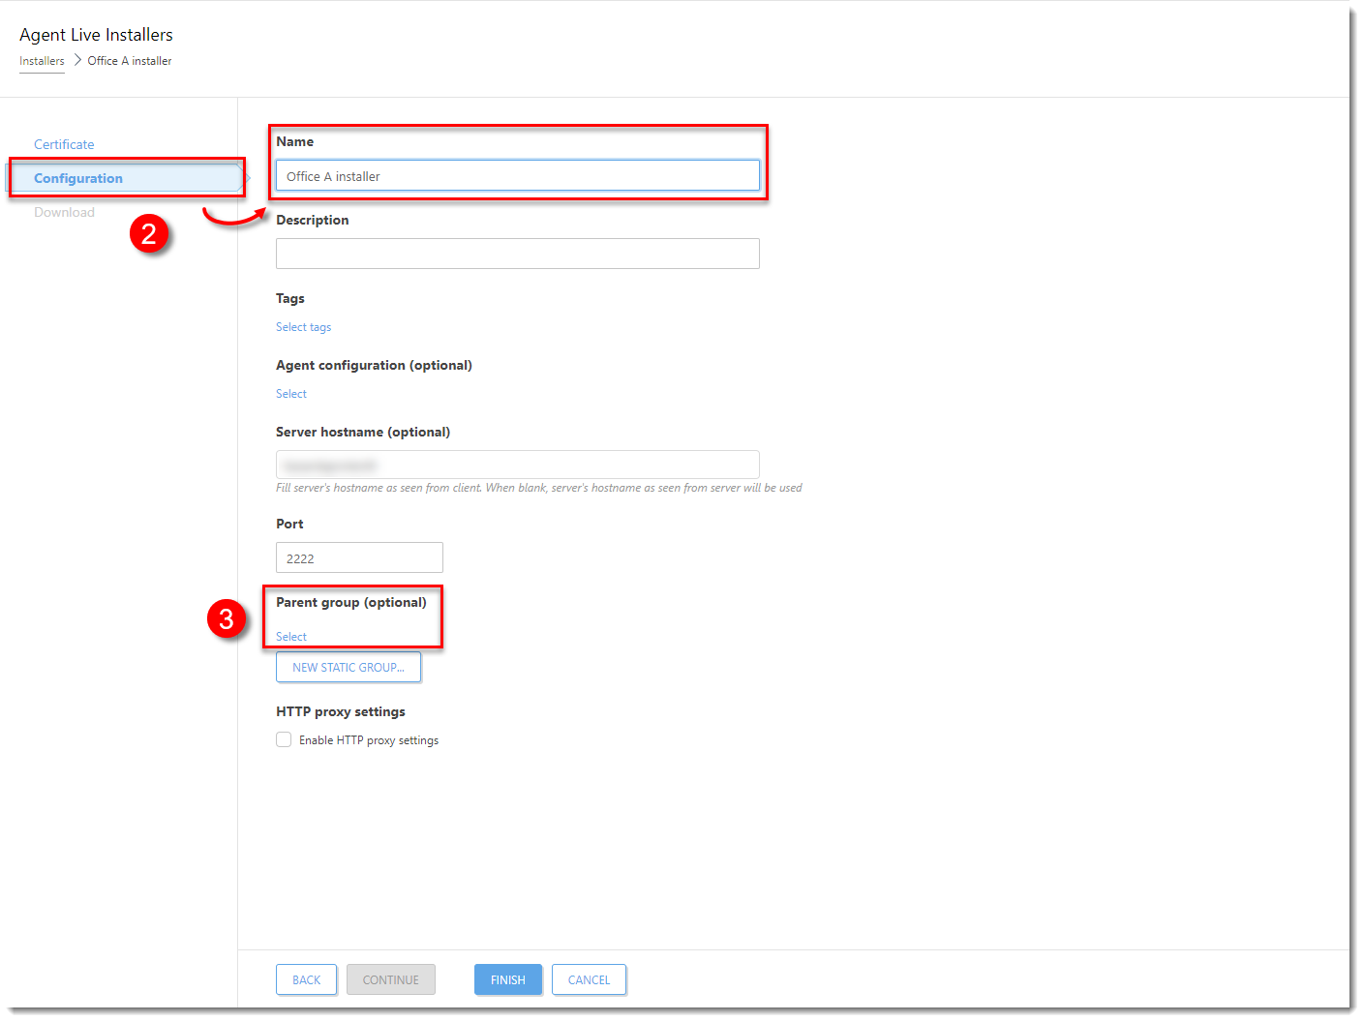The width and height of the screenshot is (1364, 1022).
Task: Click FINISH to complete installer
Action: pos(507,979)
